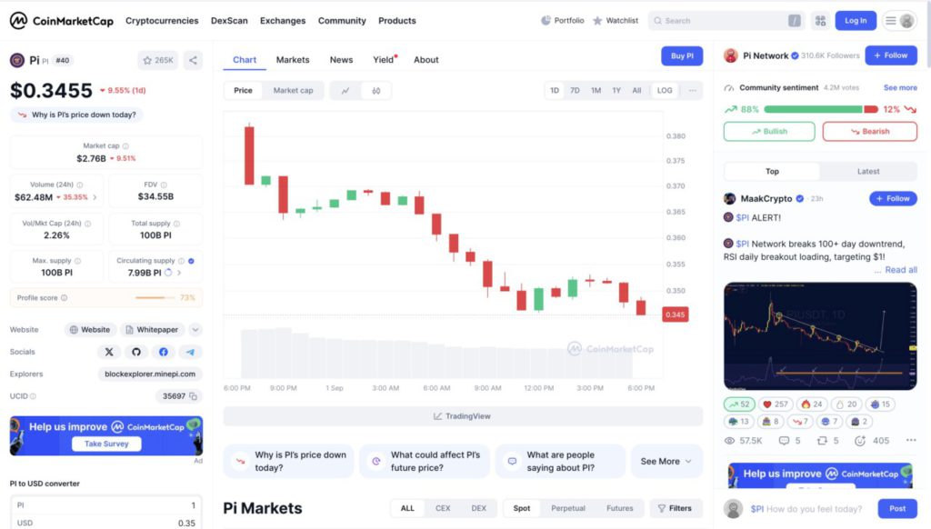
Task: Expand more website links chevron
Action: [195, 330]
